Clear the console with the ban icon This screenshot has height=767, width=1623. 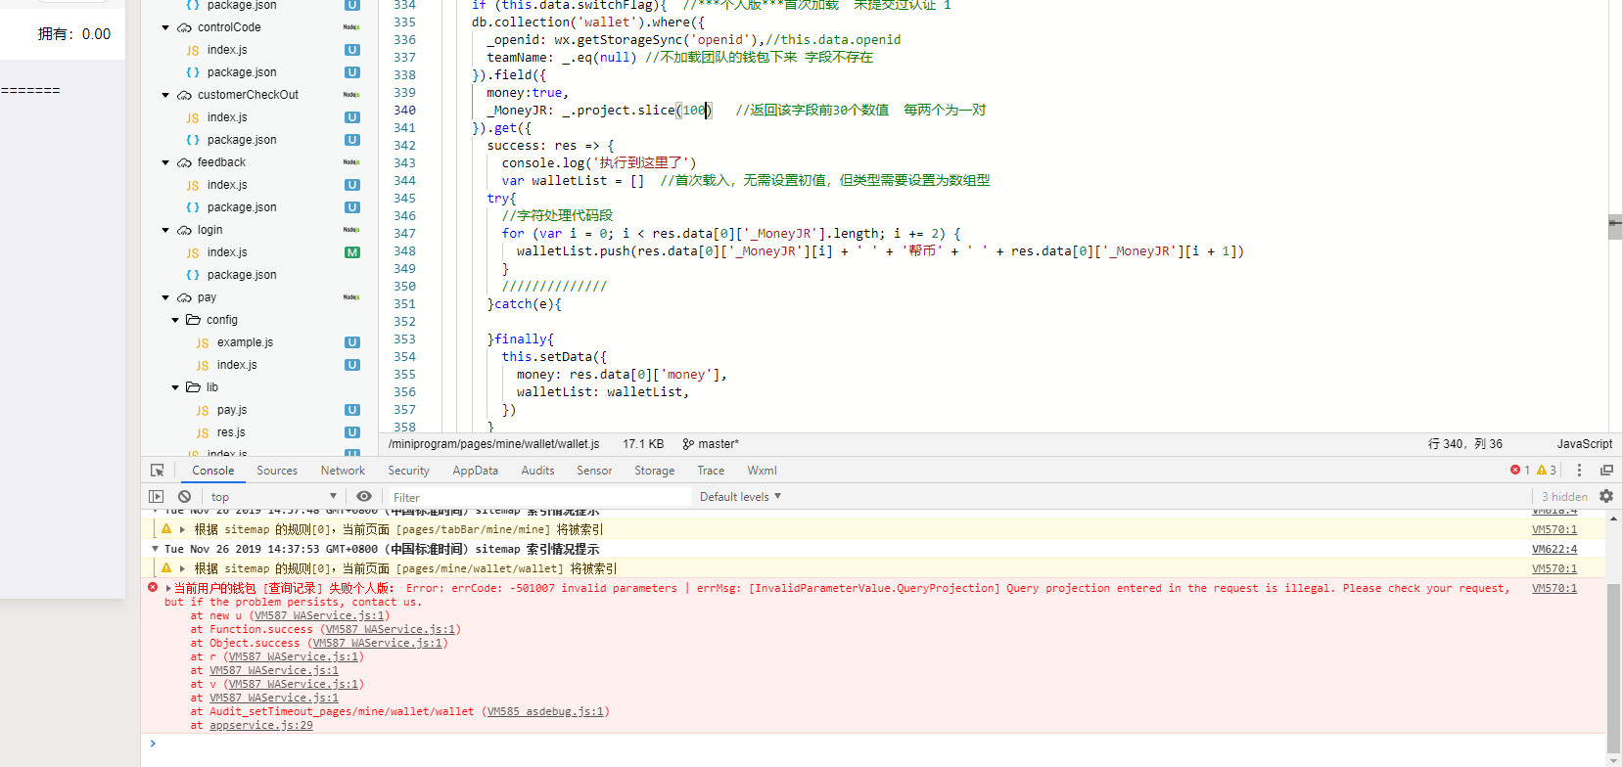pyautogui.click(x=184, y=497)
